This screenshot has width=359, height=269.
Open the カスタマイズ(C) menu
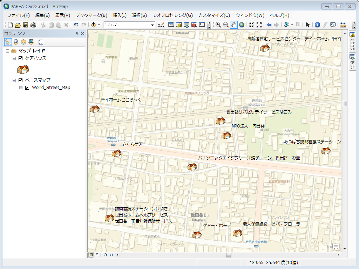pyautogui.click(x=214, y=15)
